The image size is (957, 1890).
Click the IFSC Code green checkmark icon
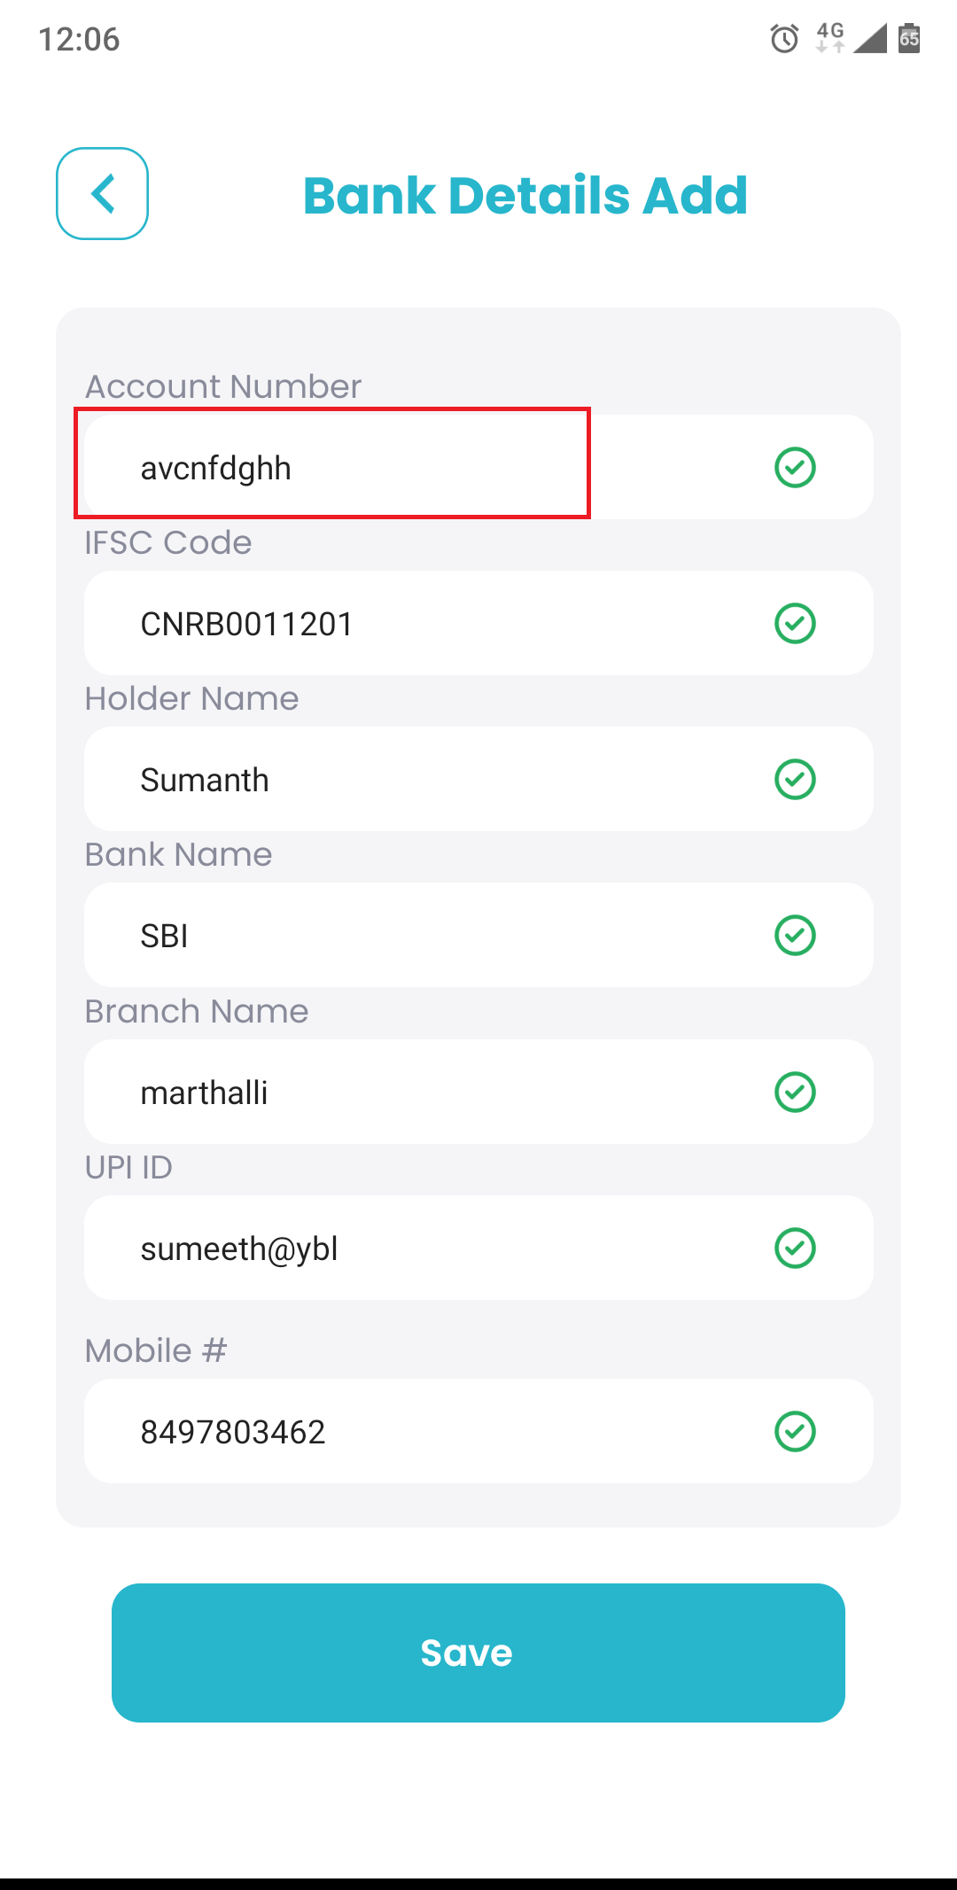coord(795,623)
